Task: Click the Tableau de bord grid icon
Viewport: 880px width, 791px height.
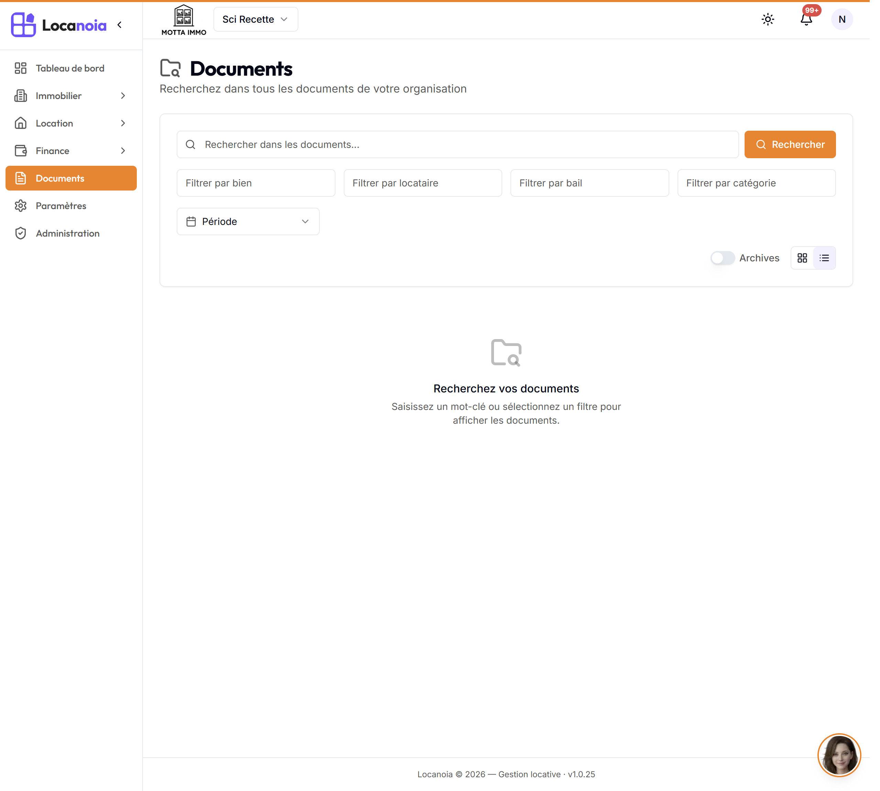Action: pos(20,68)
